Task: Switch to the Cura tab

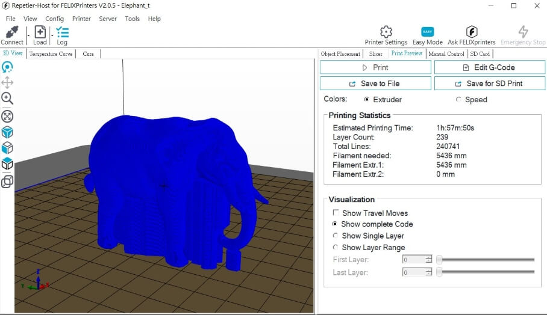Action: (x=89, y=54)
